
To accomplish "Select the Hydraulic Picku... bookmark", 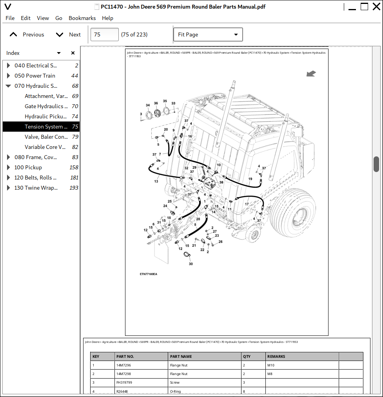I will point(45,116).
